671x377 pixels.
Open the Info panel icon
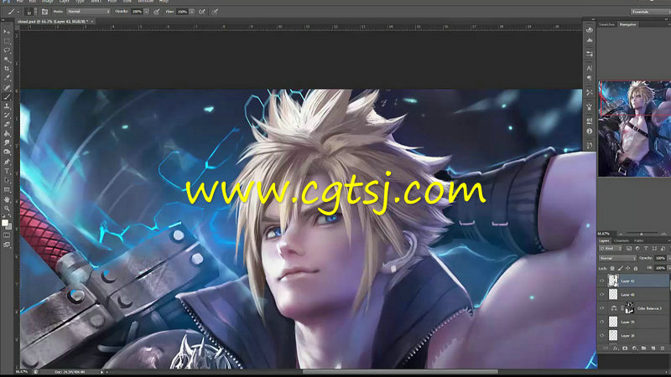590,132
